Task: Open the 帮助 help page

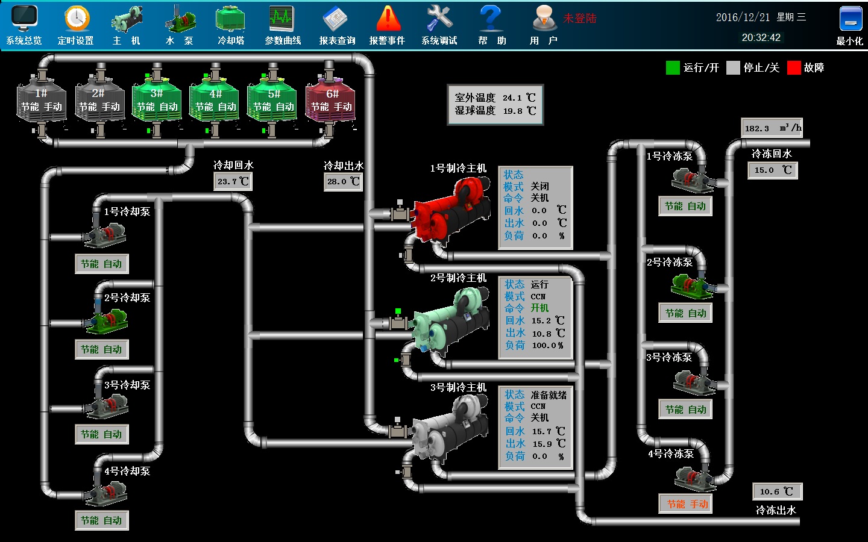Action: click(491, 25)
